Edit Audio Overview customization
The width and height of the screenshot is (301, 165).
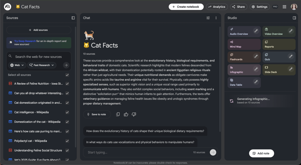tap(256, 31)
